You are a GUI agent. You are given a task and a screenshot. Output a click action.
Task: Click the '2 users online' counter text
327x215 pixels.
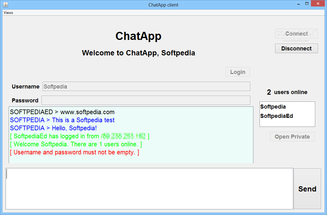287,92
